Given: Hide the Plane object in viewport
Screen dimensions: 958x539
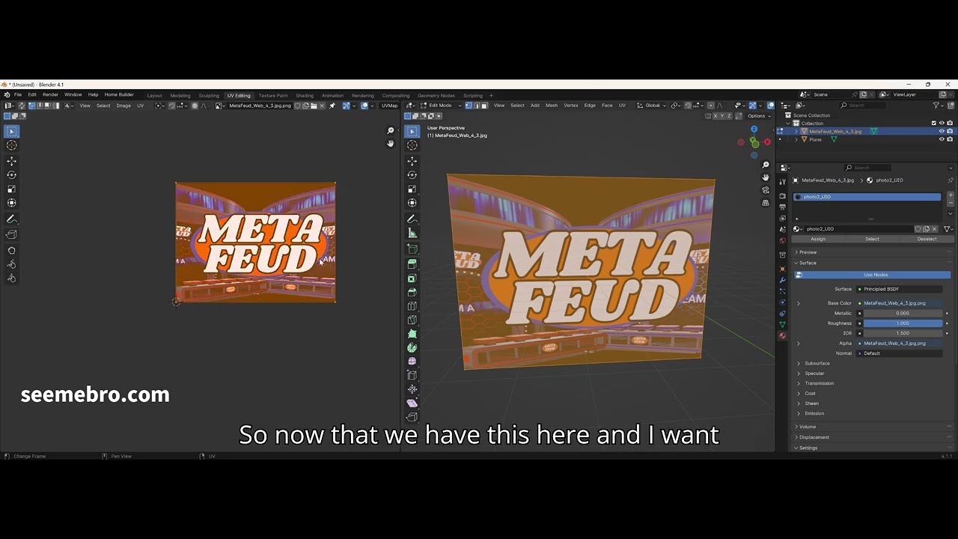Looking at the screenshot, I should [x=942, y=139].
